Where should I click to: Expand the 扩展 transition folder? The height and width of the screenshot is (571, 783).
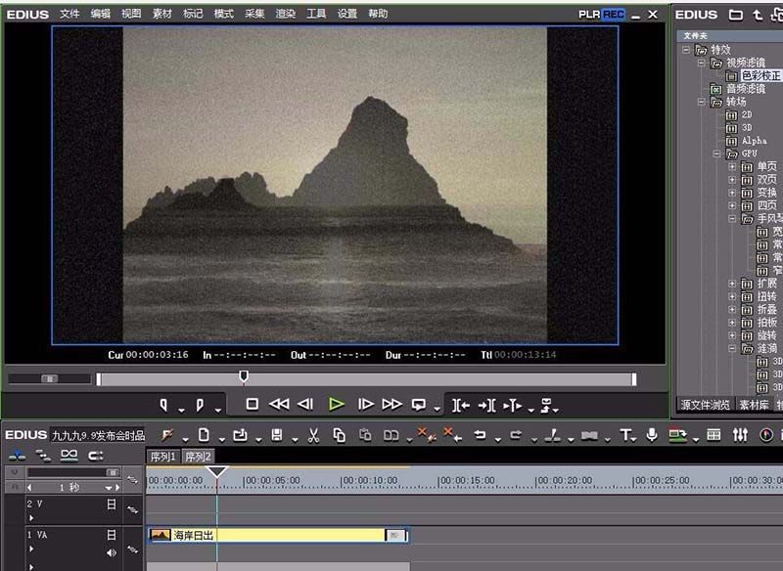click(732, 284)
